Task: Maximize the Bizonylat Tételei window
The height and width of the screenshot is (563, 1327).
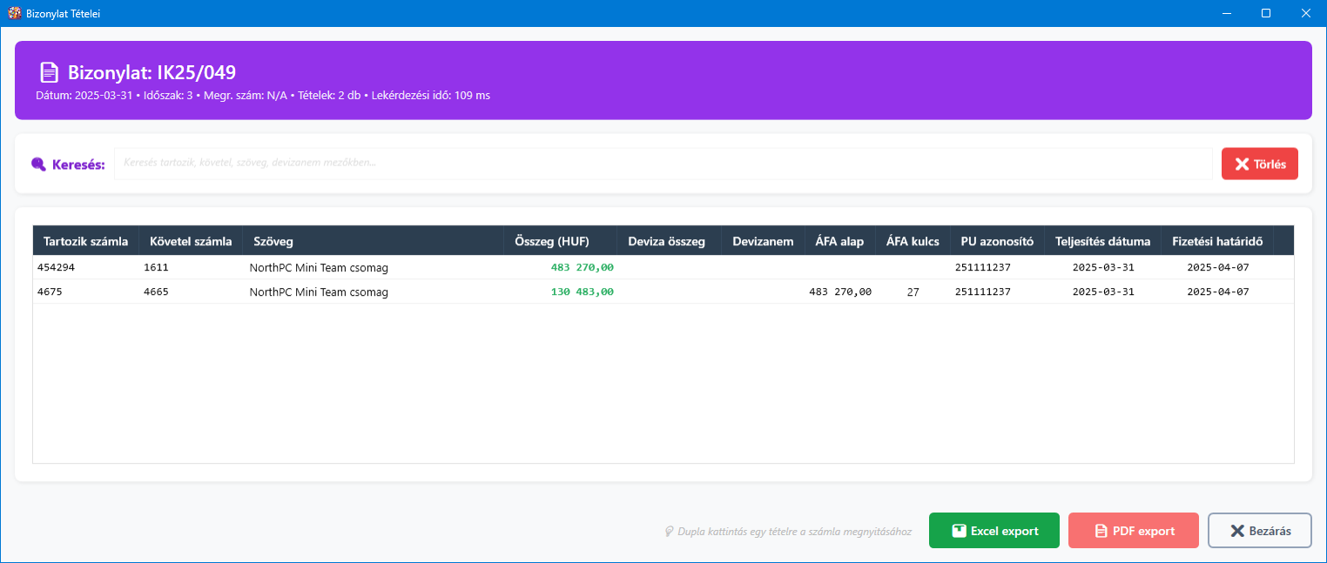Action: coord(1266,13)
